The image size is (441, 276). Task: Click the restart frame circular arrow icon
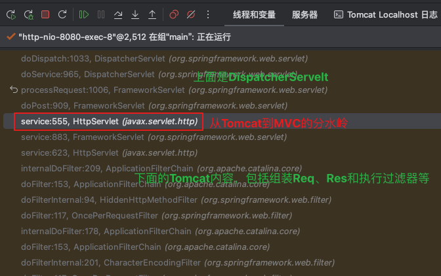pyautogui.click(x=62, y=14)
